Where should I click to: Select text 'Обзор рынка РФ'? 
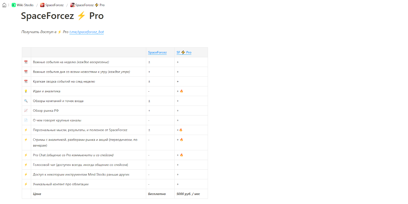tap(46, 111)
